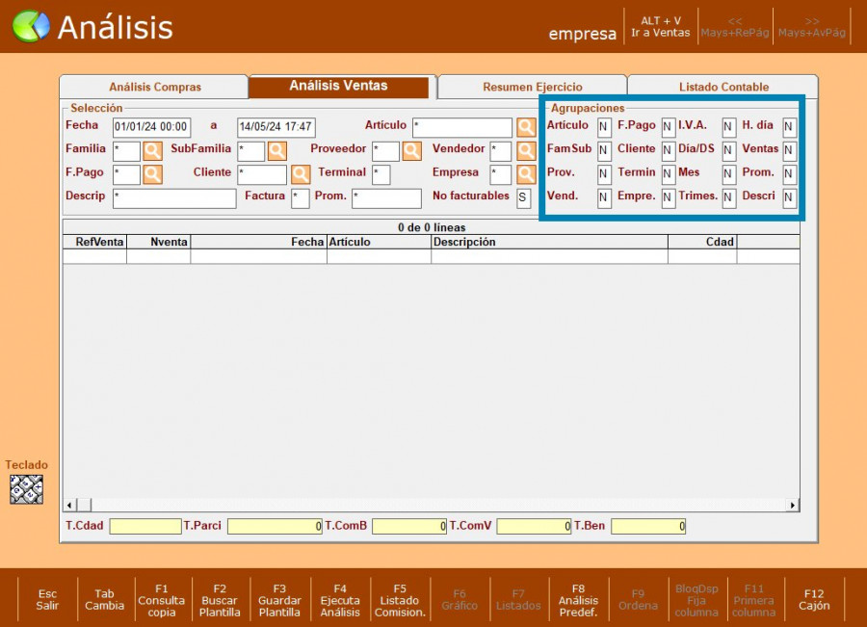Click the Ir a Ventas button

point(660,26)
